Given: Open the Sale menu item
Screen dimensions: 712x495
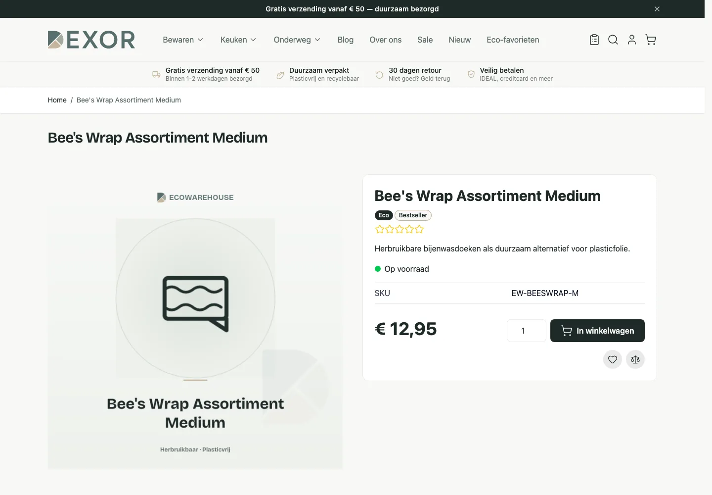Looking at the screenshot, I should (x=425, y=40).
